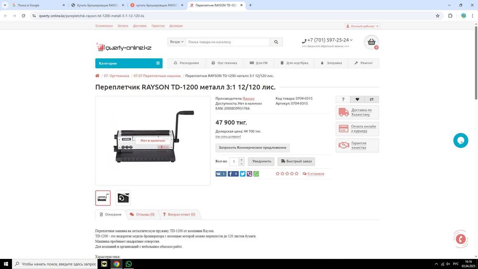
Task: Open the Расходники menu
Action: [x=186, y=63]
